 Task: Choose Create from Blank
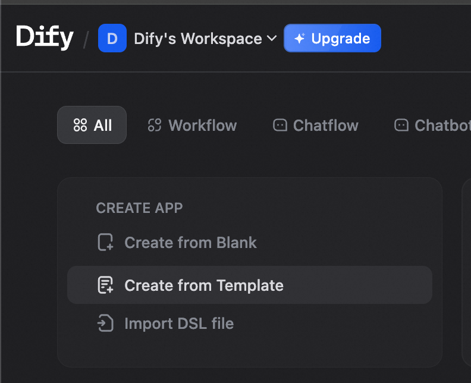click(x=250, y=243)
